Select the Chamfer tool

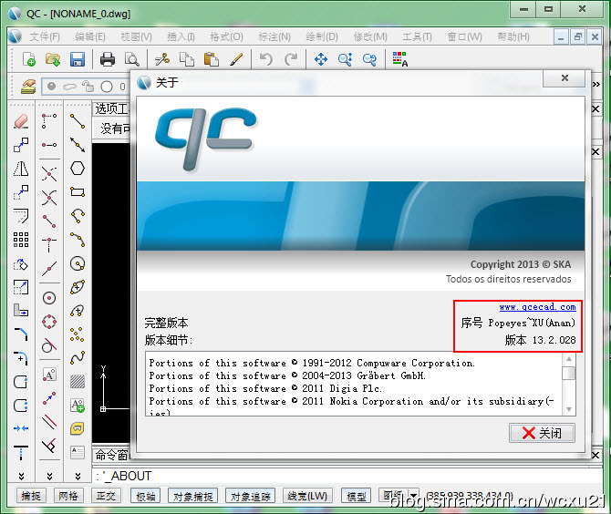[21, 334]
